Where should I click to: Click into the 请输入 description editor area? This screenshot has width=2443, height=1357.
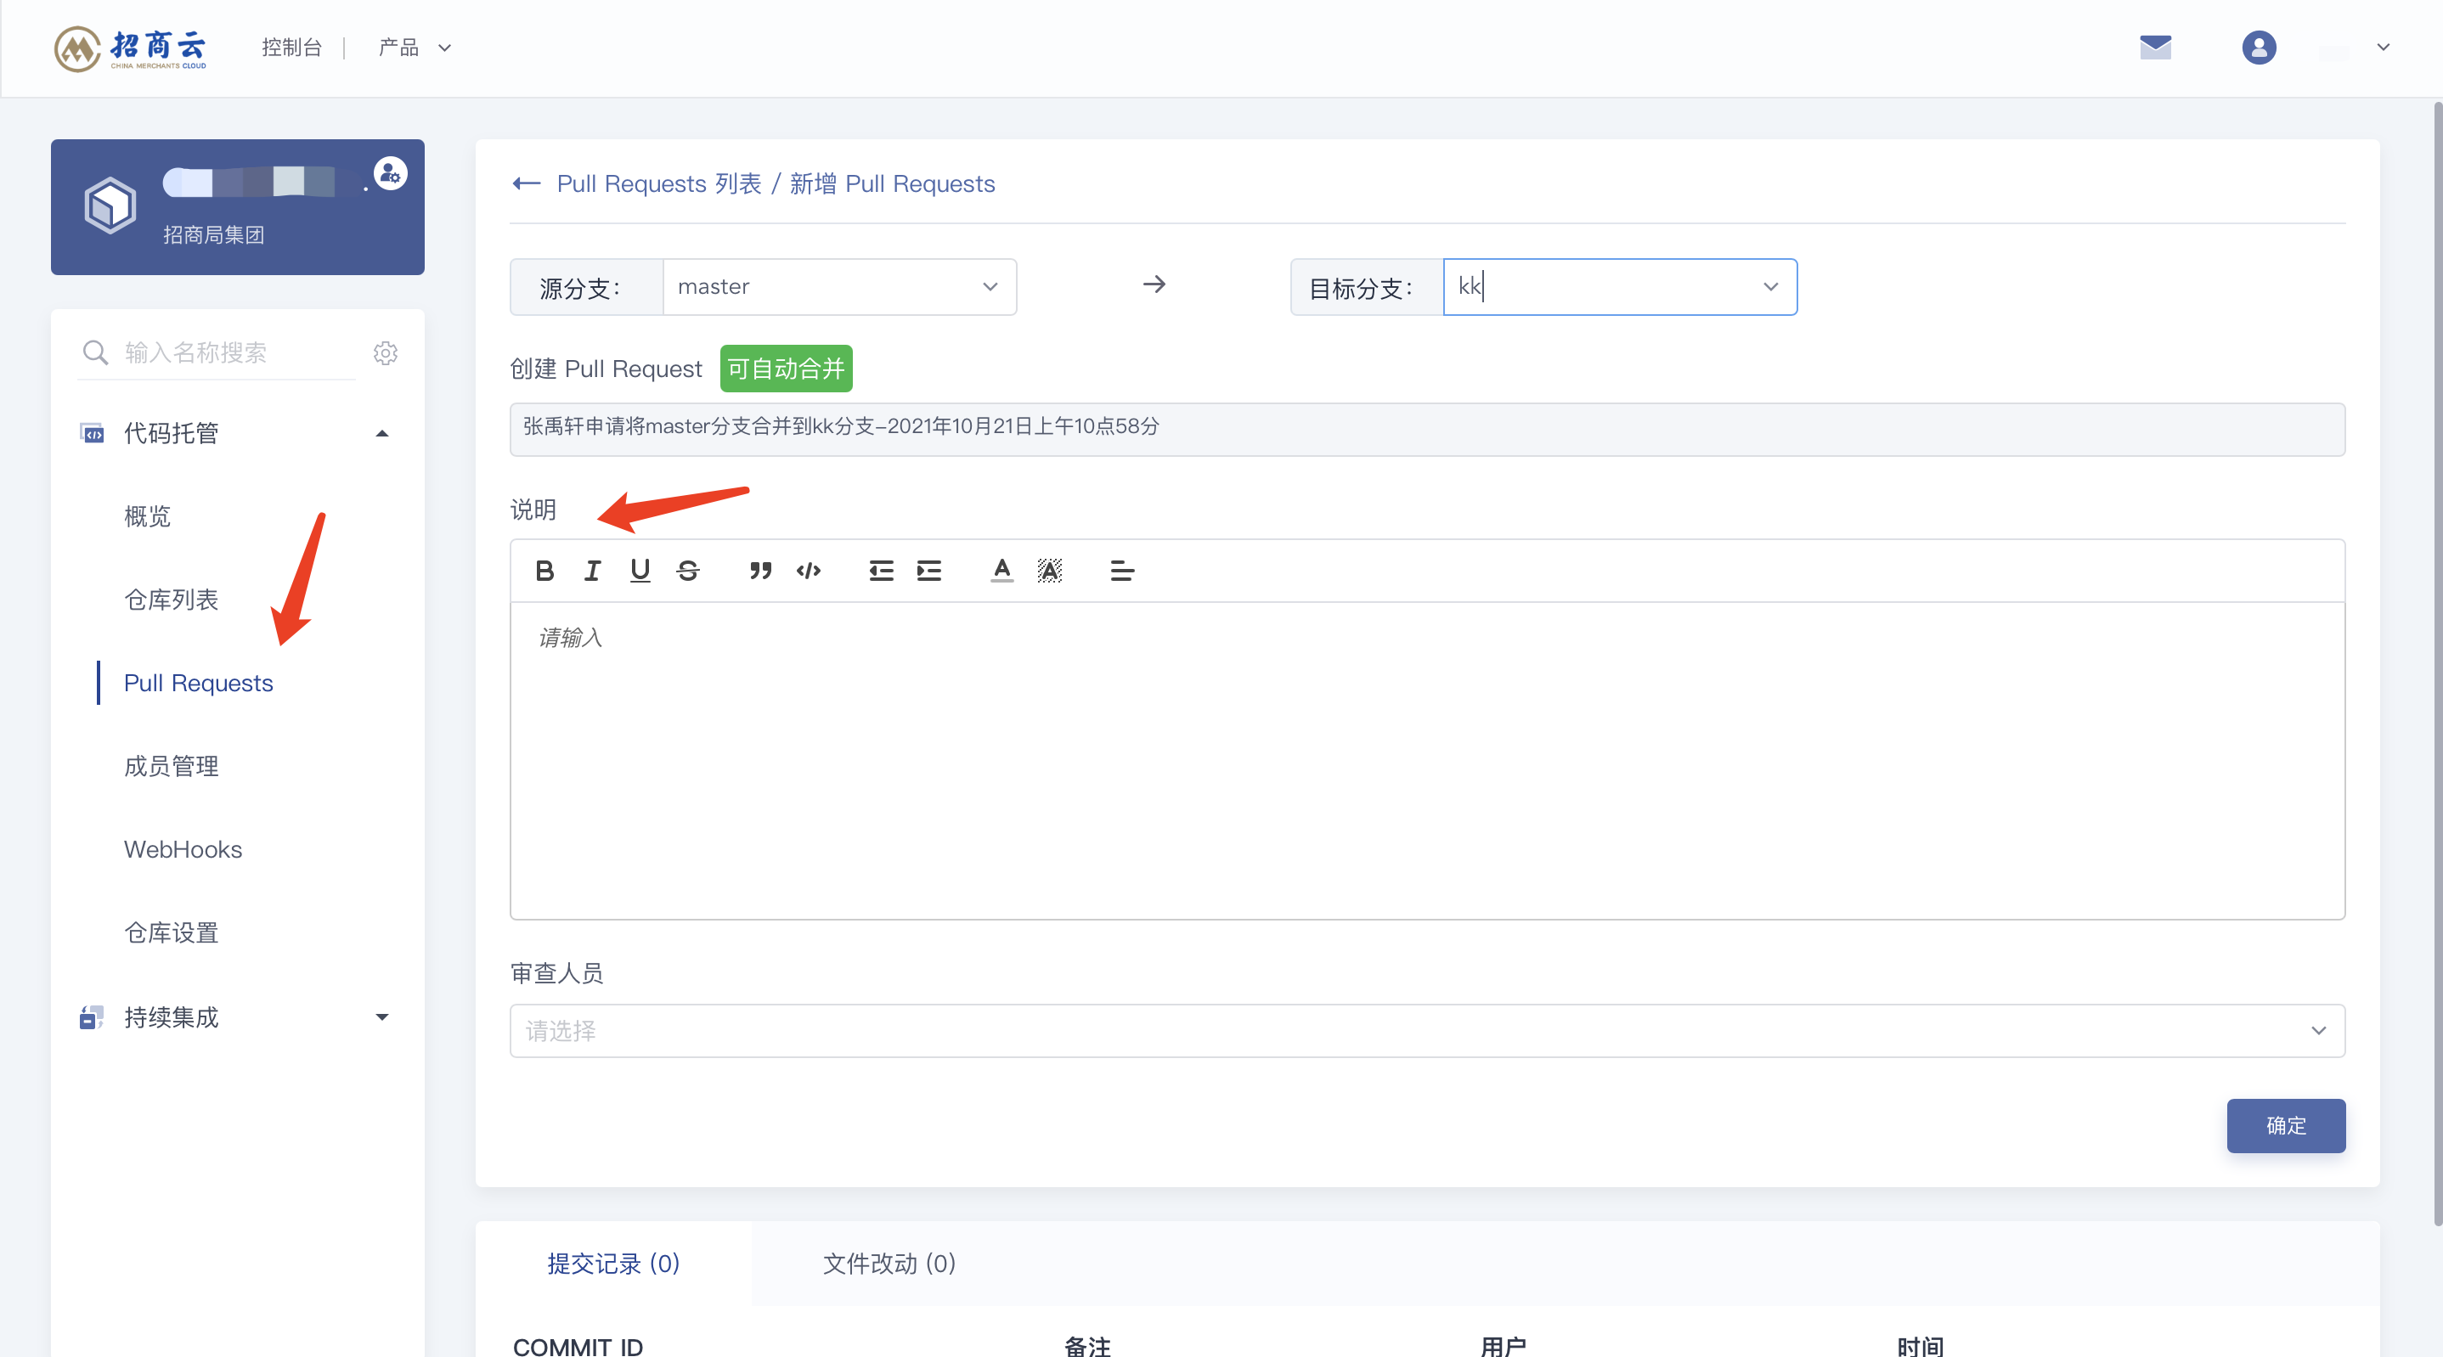(x=1427, y=759)
